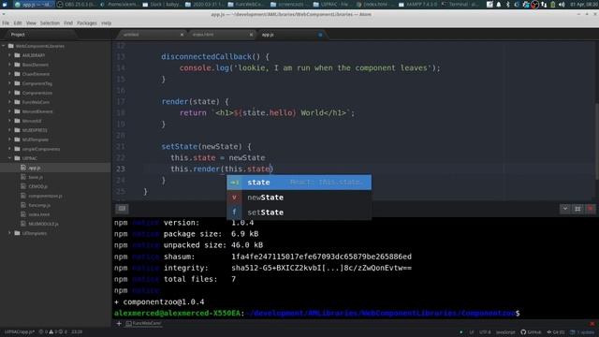
Task: Select the FuncWebCom terminal status tab
Action: pos(143,323)
